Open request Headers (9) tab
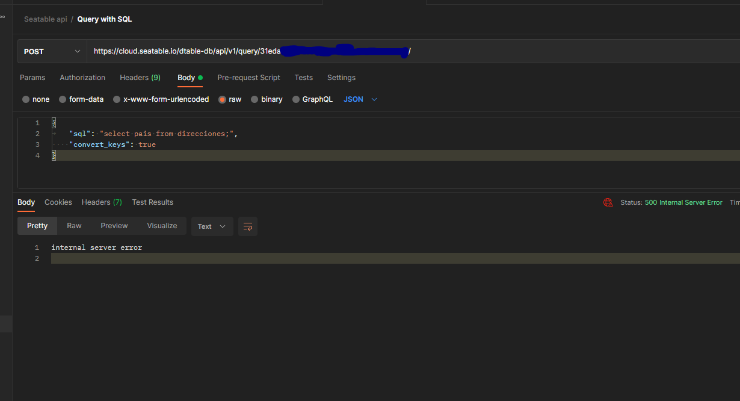740x401 pixels. [140, 78]
